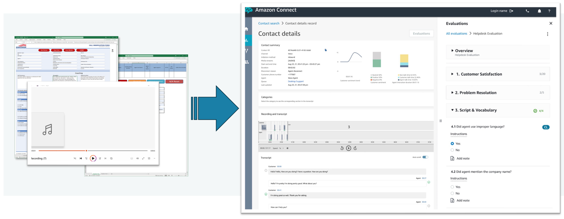Open the notifications bell icon
Screen dimensions: 564x219
click(x=539, y=11)
